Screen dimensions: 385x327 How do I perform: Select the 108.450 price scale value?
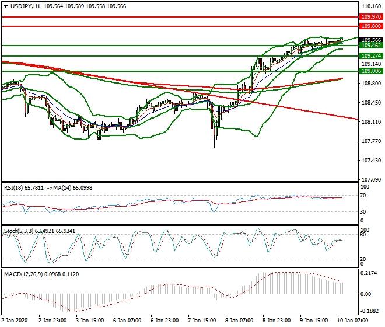pos(371,103)
